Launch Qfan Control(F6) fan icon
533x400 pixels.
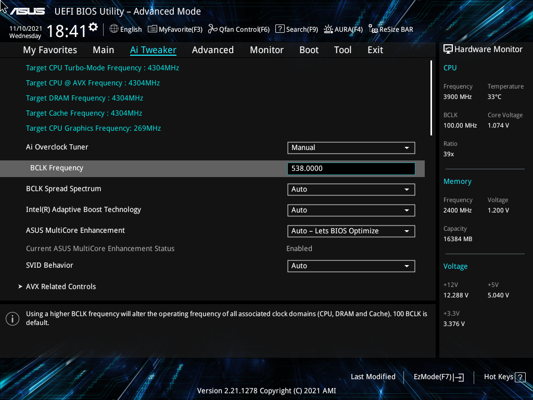pos(213,29)
